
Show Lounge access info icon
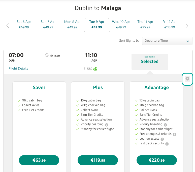(162, 139)
